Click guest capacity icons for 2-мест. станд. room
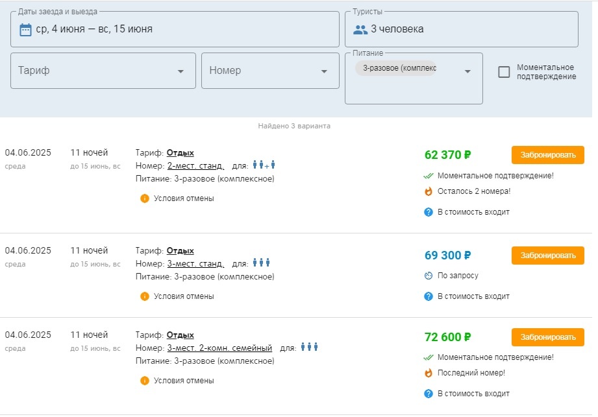 (x=264, y=165)
